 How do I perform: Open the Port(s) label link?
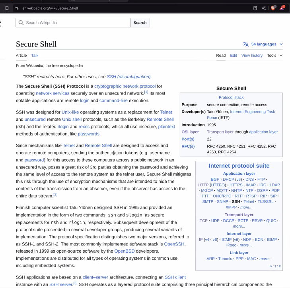(x=188, y=139)
